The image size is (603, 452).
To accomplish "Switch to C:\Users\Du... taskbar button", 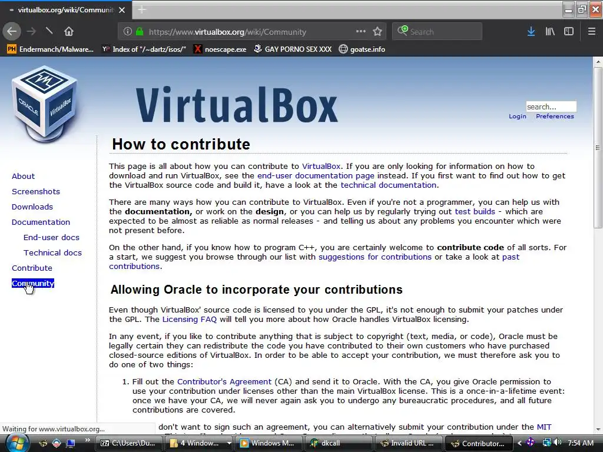I will 128,443.
